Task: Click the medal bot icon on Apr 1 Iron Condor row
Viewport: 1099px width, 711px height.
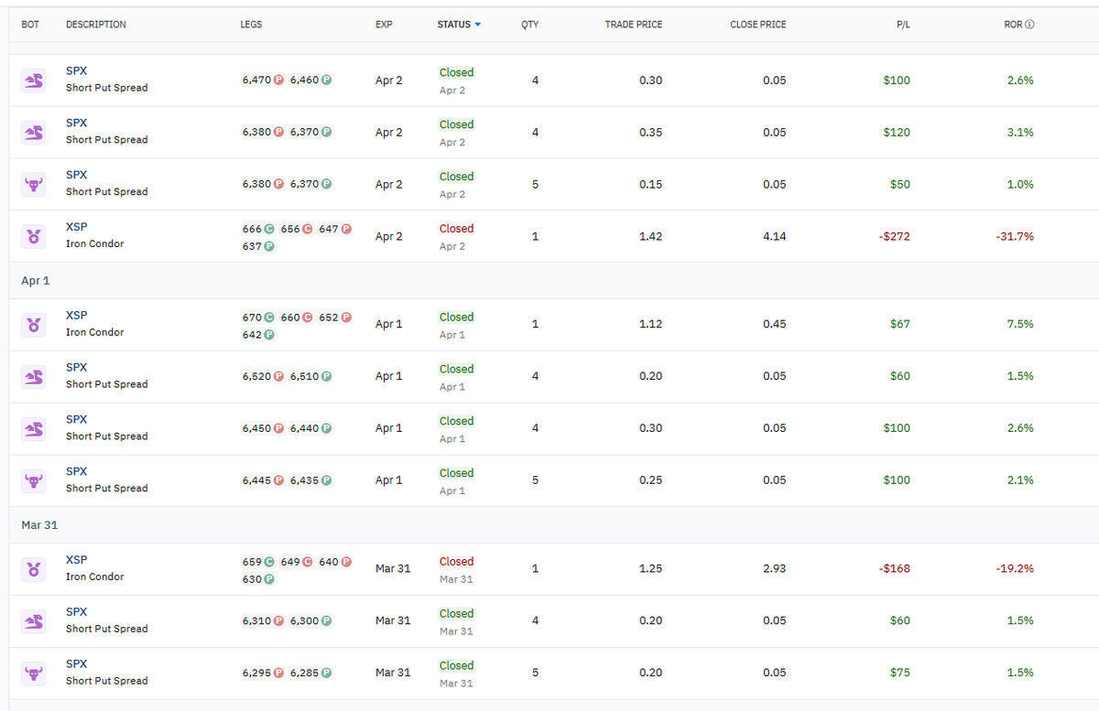Action: 33,325
